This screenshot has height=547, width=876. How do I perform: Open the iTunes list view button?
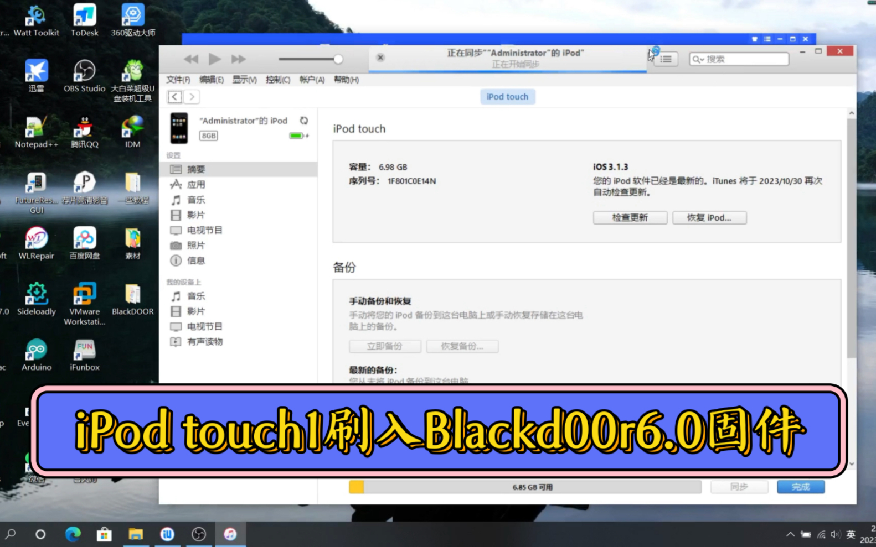click(x=666, y=59)
